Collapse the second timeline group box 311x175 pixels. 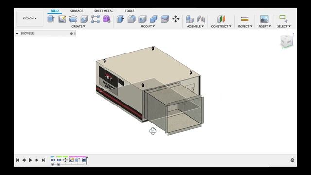coord(59,164)
